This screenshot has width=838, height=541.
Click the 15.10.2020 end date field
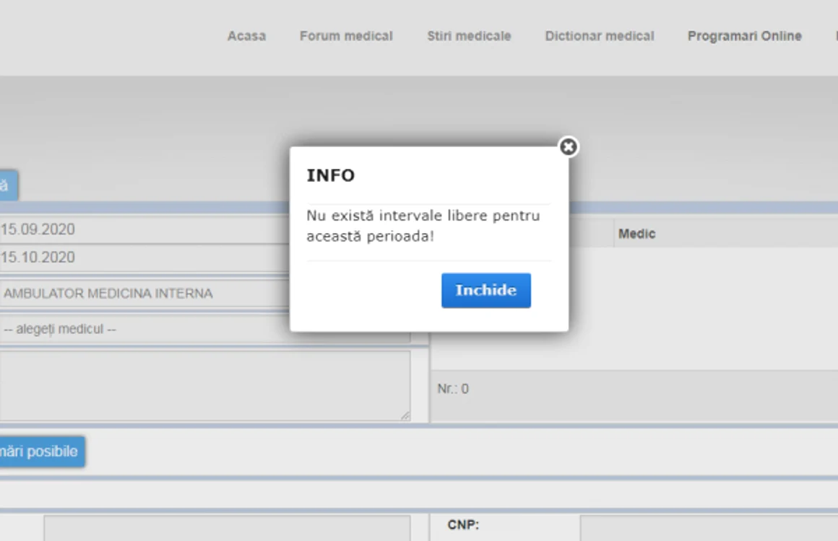click(144, 258)
